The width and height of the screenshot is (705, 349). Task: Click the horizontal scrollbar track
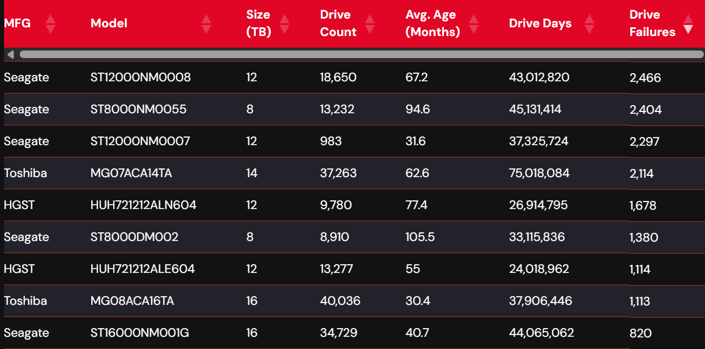(x=361, y=55)
